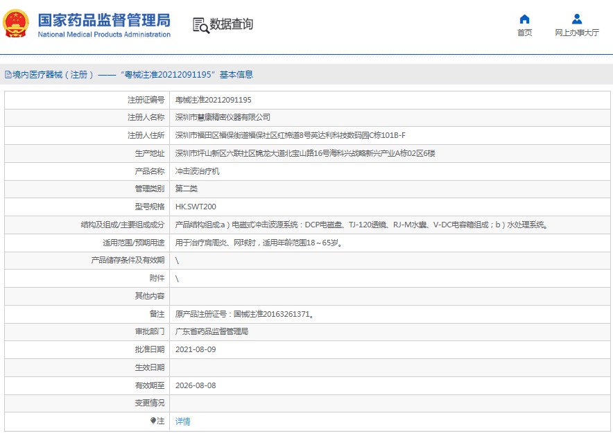Click the 型号规格 row label

(150, 207)
